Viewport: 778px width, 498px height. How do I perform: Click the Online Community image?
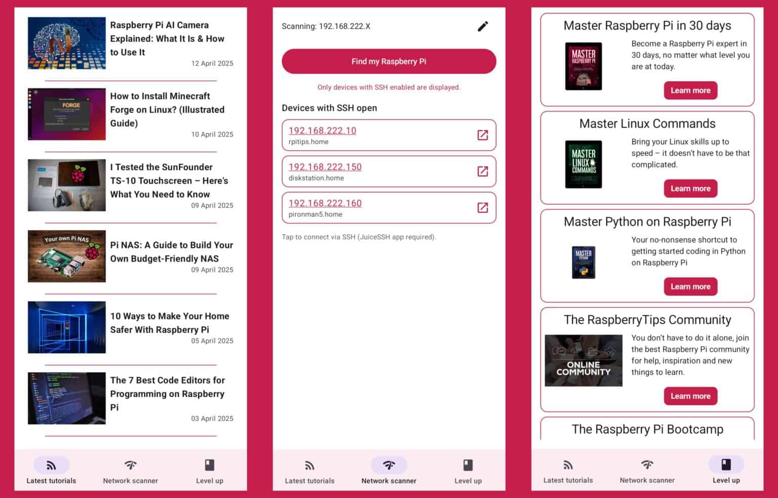pos(583,361)
